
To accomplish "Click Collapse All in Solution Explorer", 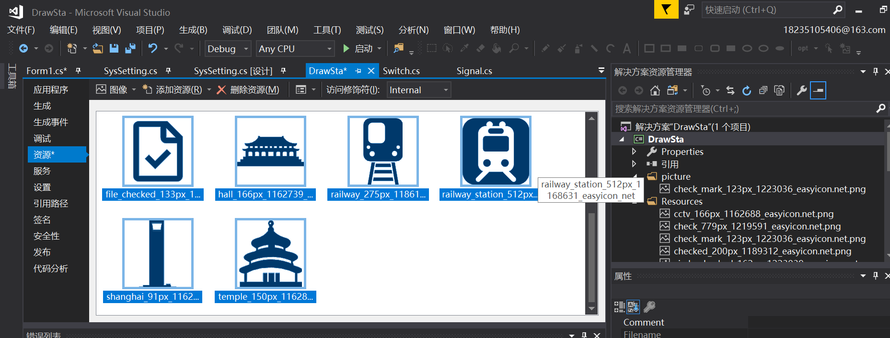I will point(763,90).
